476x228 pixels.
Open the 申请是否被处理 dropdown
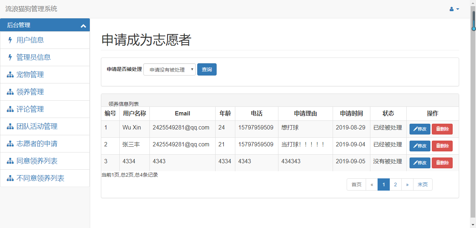point(169,69)
